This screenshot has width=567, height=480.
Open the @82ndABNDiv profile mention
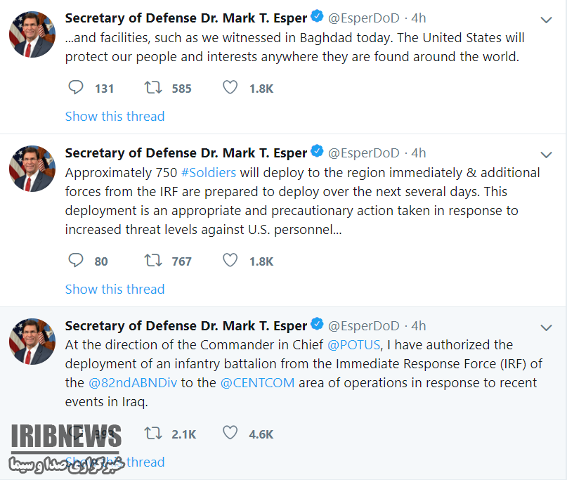[x=133, y=383]
